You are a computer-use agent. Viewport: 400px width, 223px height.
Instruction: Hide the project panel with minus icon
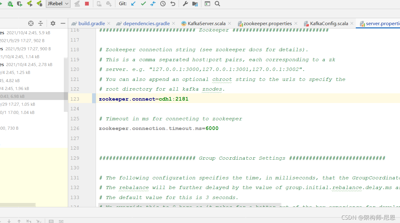(x=63, y=23)
